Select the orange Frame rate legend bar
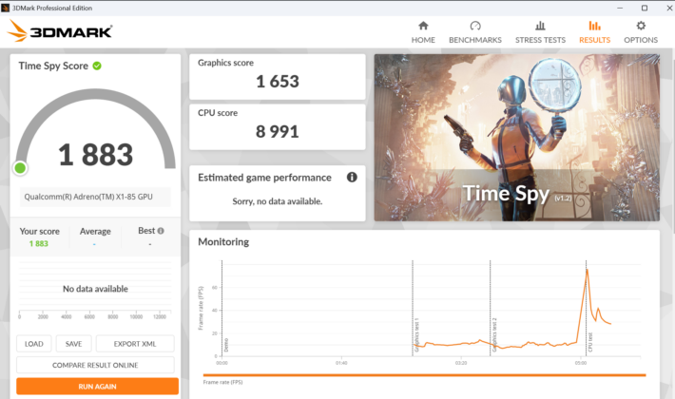Viewport: 675px width, 399px height. [424, 375]
